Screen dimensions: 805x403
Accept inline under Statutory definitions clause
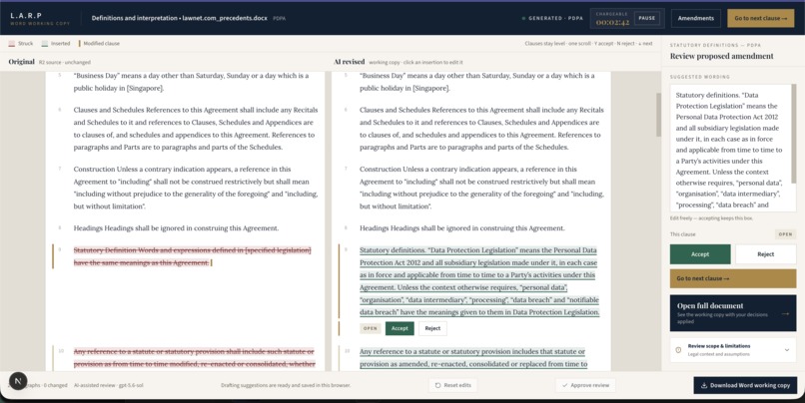click(400, 328)
